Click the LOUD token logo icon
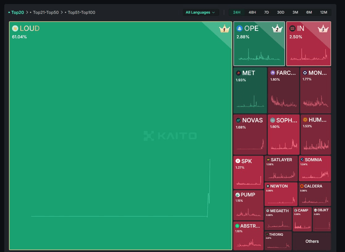The width and height of the screenshot is (345, 252). pos(15,28)
